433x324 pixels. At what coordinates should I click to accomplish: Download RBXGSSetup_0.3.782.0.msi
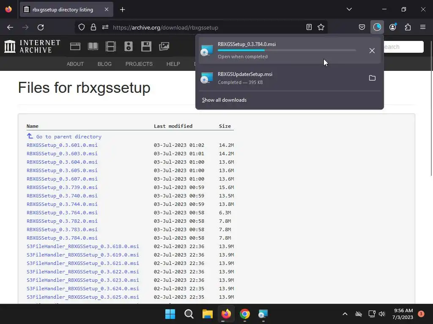tap(62, 221)
